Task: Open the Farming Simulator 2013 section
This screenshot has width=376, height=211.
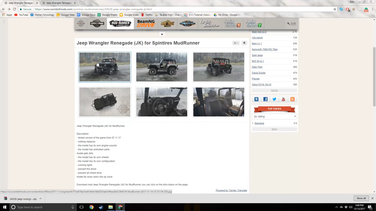Action: [210, 23]
